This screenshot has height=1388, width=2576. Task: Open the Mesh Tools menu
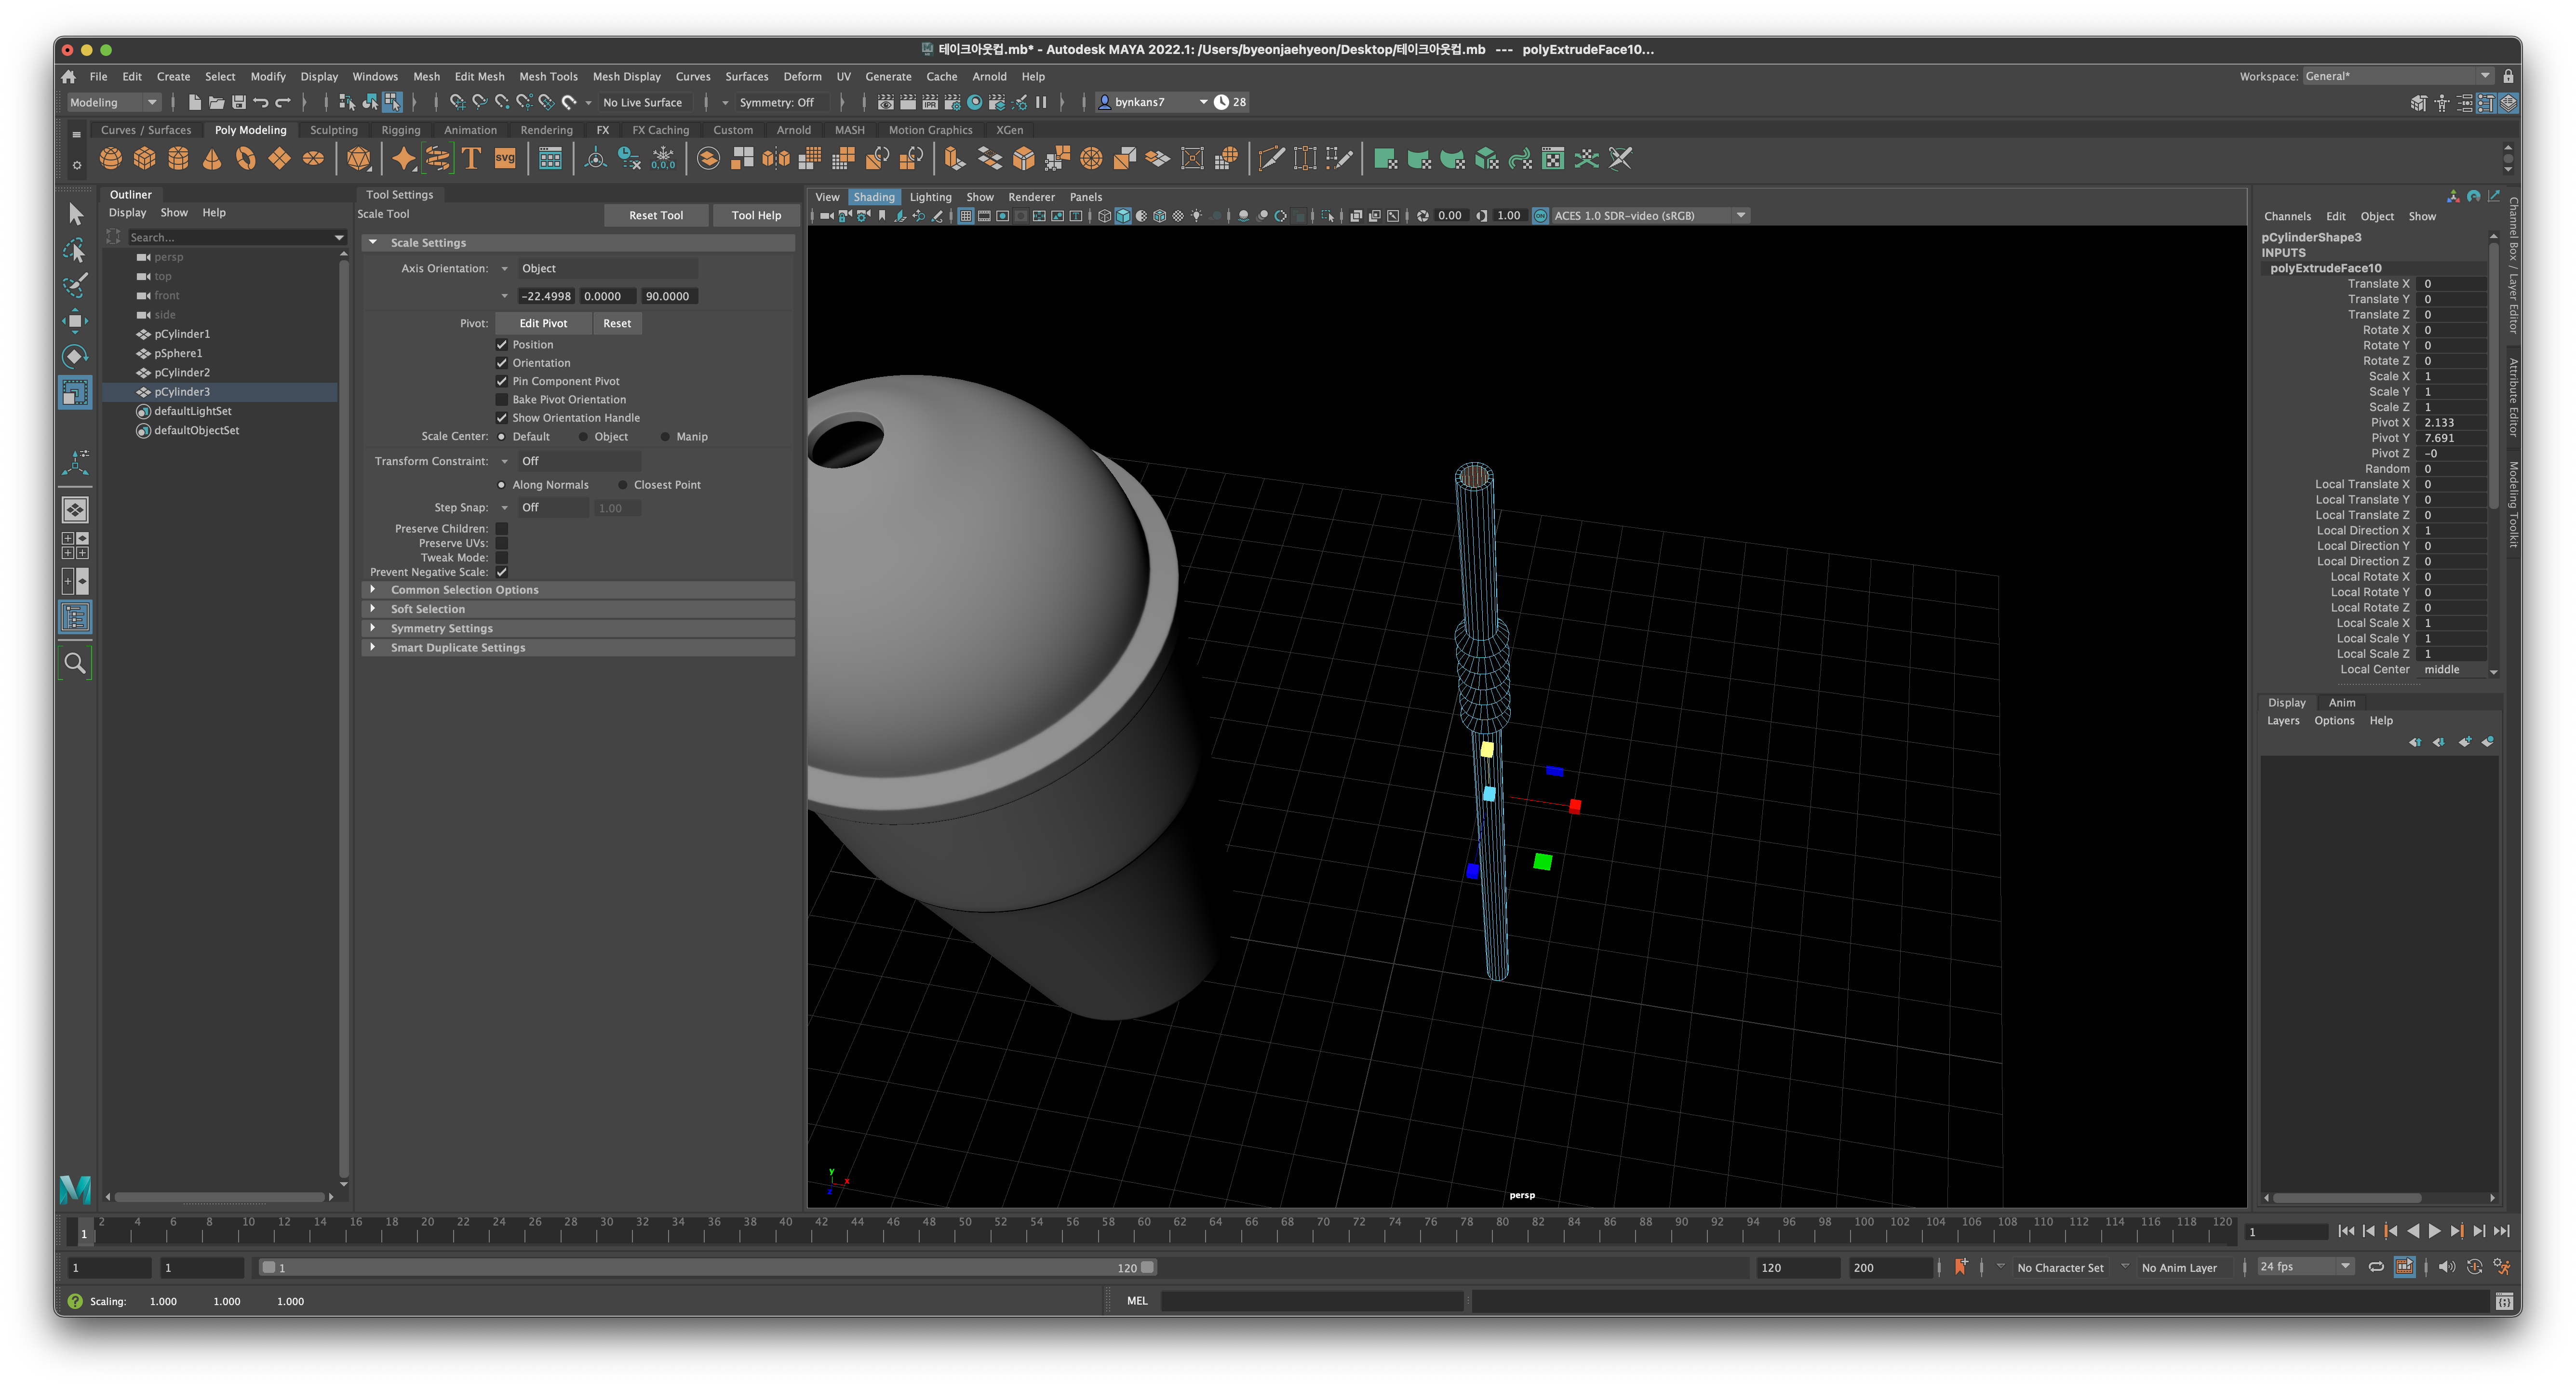tap(547, 76)
